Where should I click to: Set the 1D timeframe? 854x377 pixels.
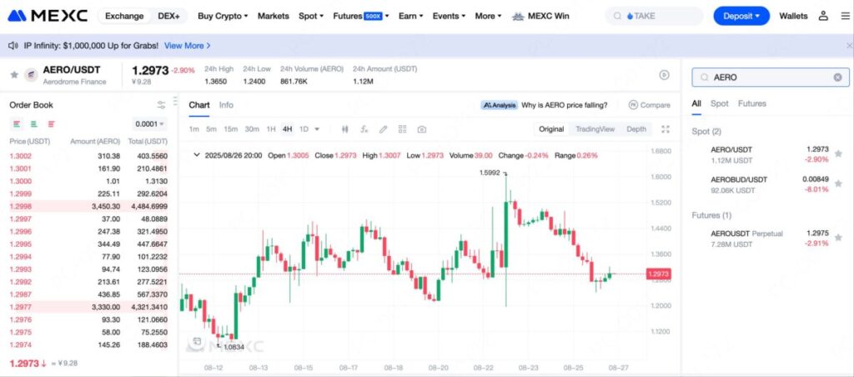click(x=304, y=129)
